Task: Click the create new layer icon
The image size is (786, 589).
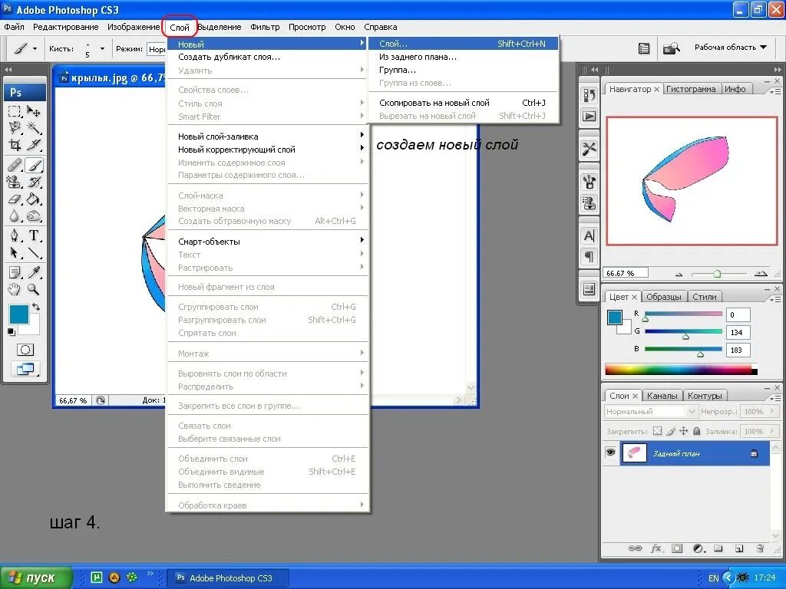Action: point(739,548)
